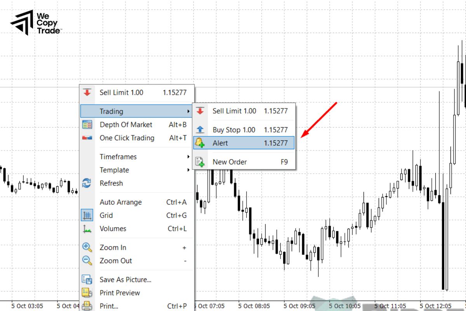466x311 pixels.
Task: Click the Zoom Out magnifier icon
Action: 87,261
